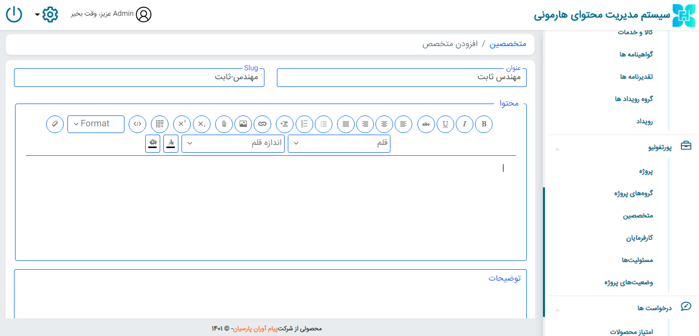Apply strikethrough text formatting
Viewport: 699px width, 336px height.
click(x=426, y=124)
